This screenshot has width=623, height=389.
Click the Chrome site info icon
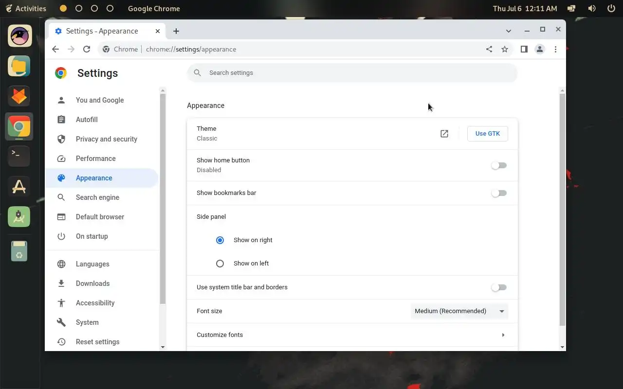(106, 49)
